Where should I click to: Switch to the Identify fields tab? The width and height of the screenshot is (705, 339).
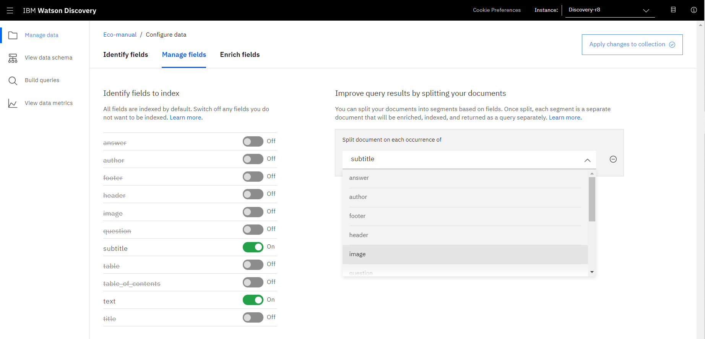(125, 55)
